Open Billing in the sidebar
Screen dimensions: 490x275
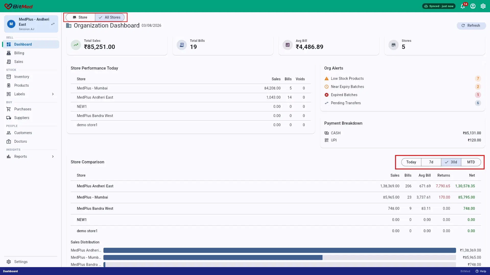(31, 53)
